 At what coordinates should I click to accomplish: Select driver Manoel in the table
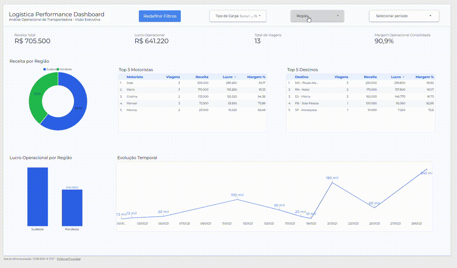coord(132,103)
